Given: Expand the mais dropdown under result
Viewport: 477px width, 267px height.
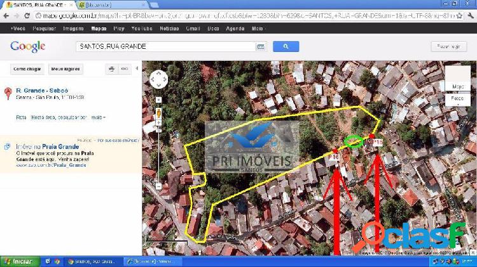Looking at the screenshot, I should click(x=98, y=117).
